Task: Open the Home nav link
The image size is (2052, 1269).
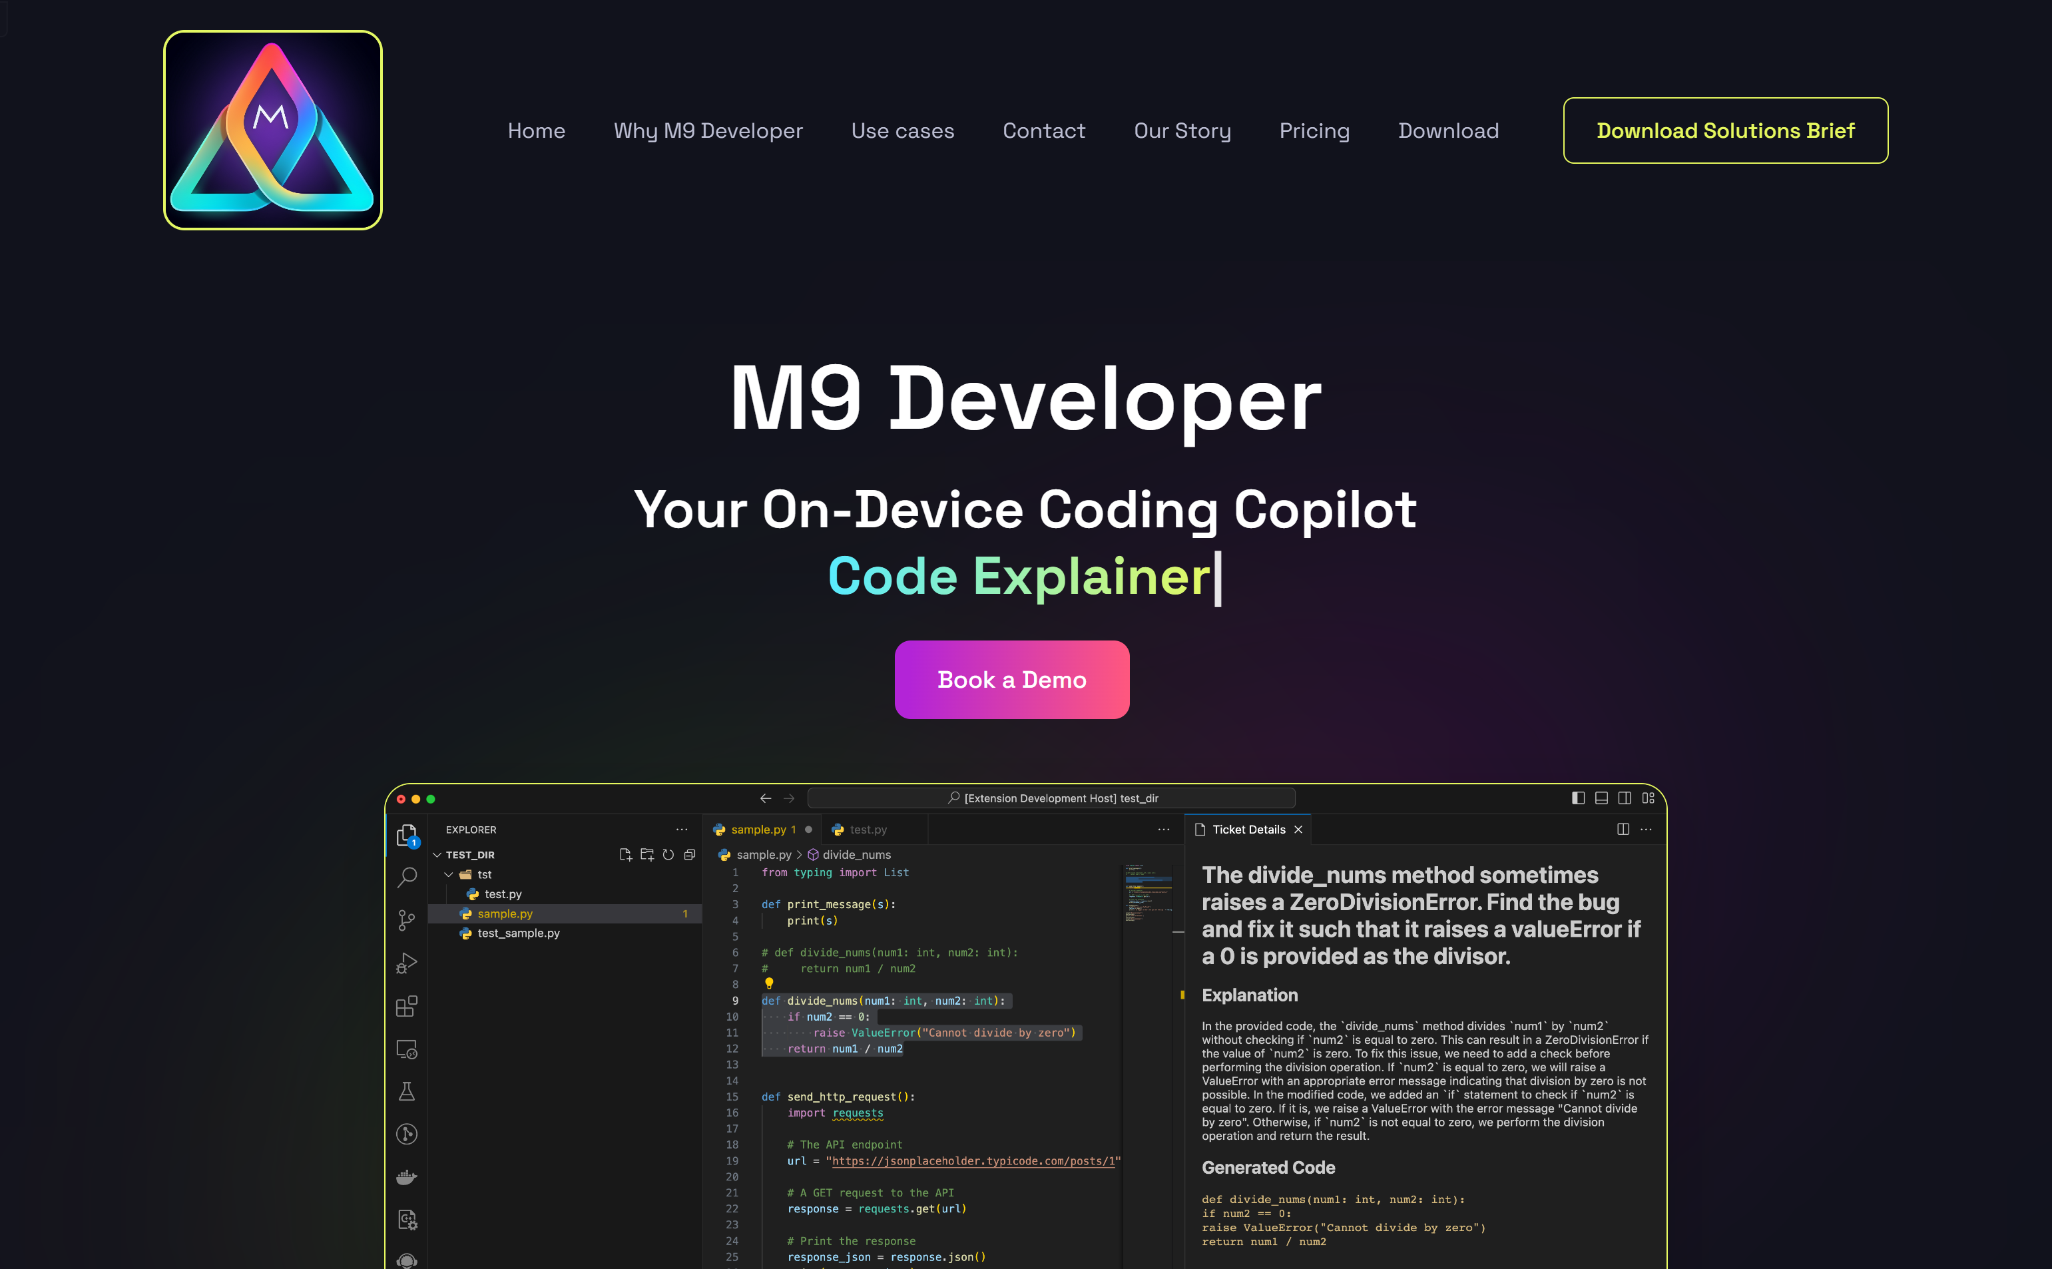Action: coord(536,131)
